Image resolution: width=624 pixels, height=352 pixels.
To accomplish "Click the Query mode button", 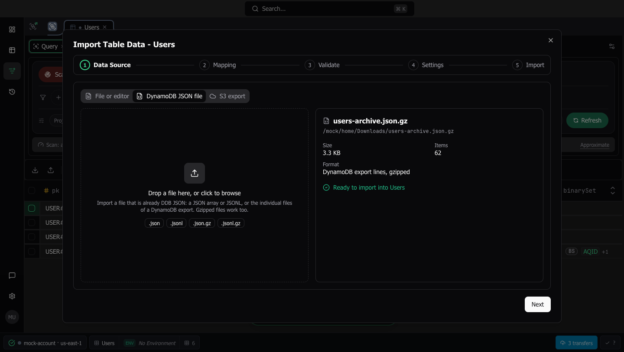I will point(45,46).
